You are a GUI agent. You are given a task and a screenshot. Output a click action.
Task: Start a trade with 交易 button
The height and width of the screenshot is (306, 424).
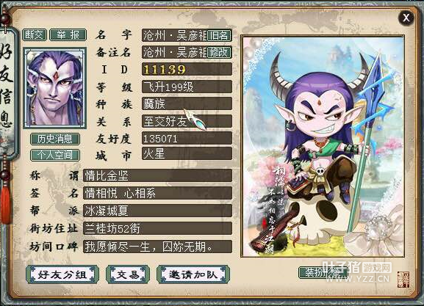[128, 274]
